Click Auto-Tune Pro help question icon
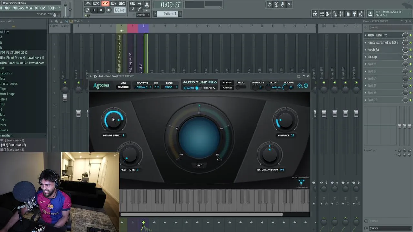413x232 pixels. (x=306, y=86)
